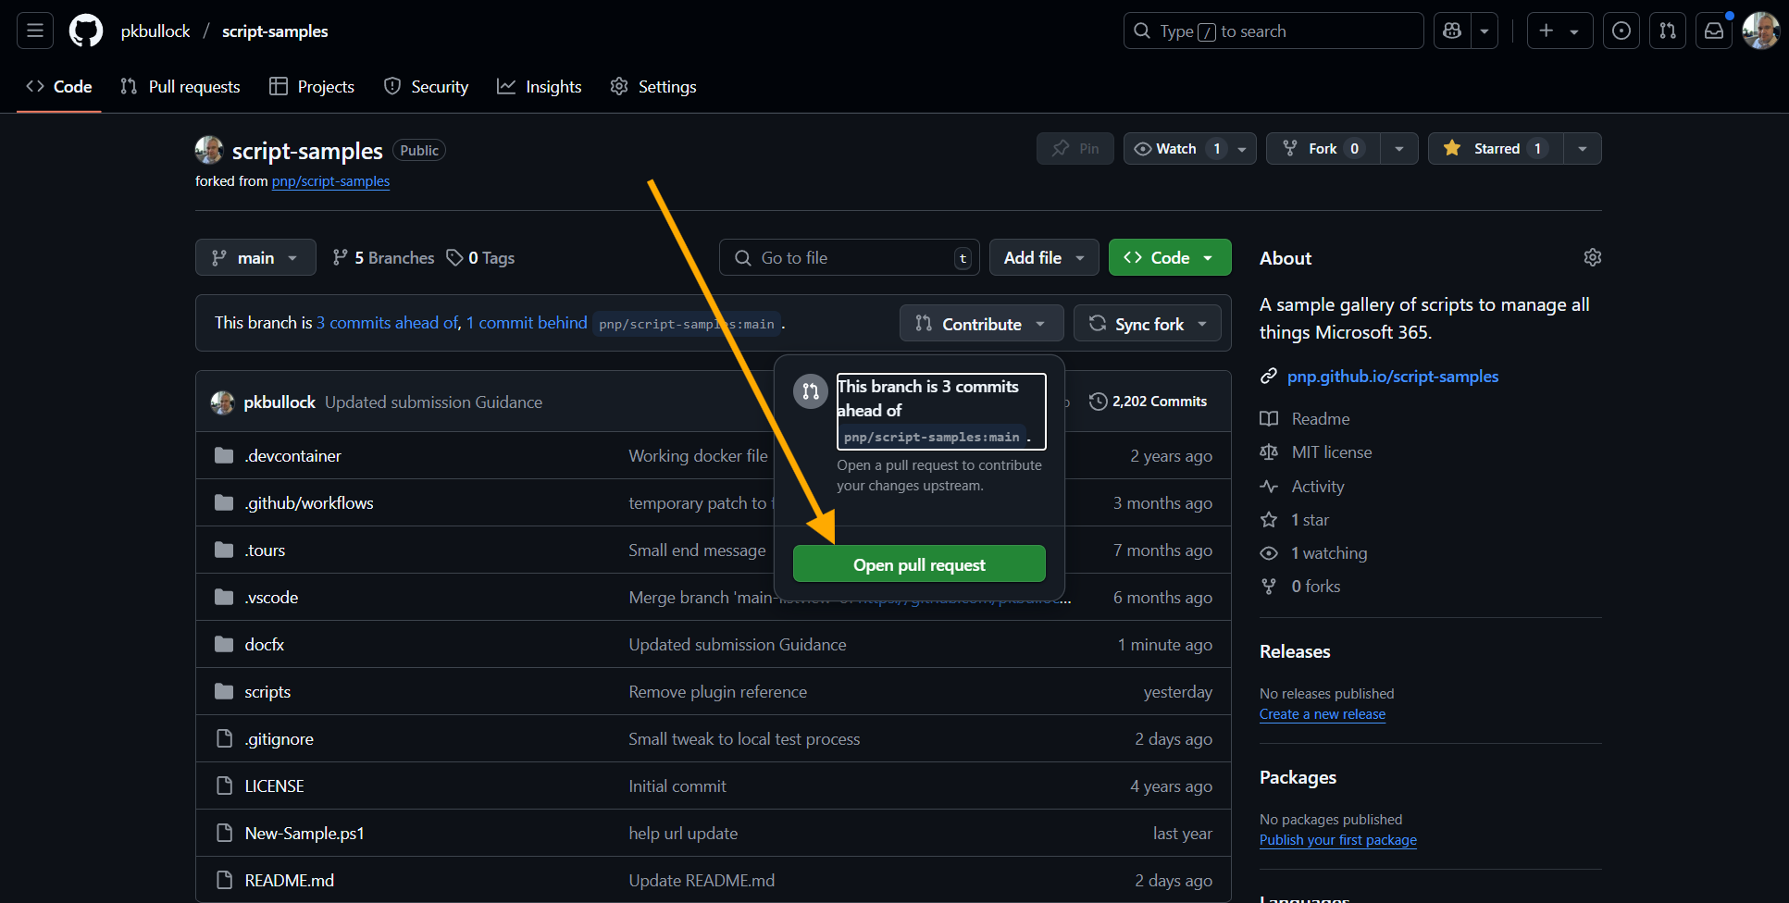The image size is (1789, 903).
Task: Focus the Type / to search box
Action: [1273, 31]
